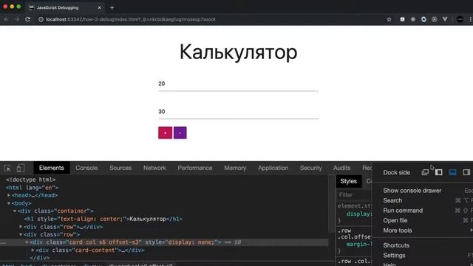
Task: Open the Audits tab
Action: [341, 168]
